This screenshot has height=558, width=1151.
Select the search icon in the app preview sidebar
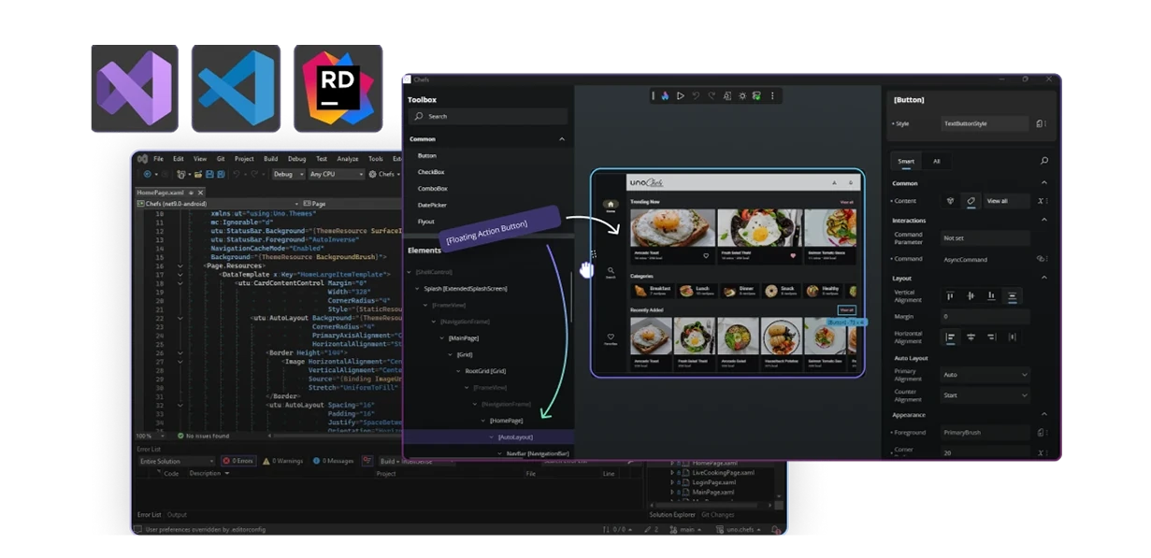(x=611, y=271)
